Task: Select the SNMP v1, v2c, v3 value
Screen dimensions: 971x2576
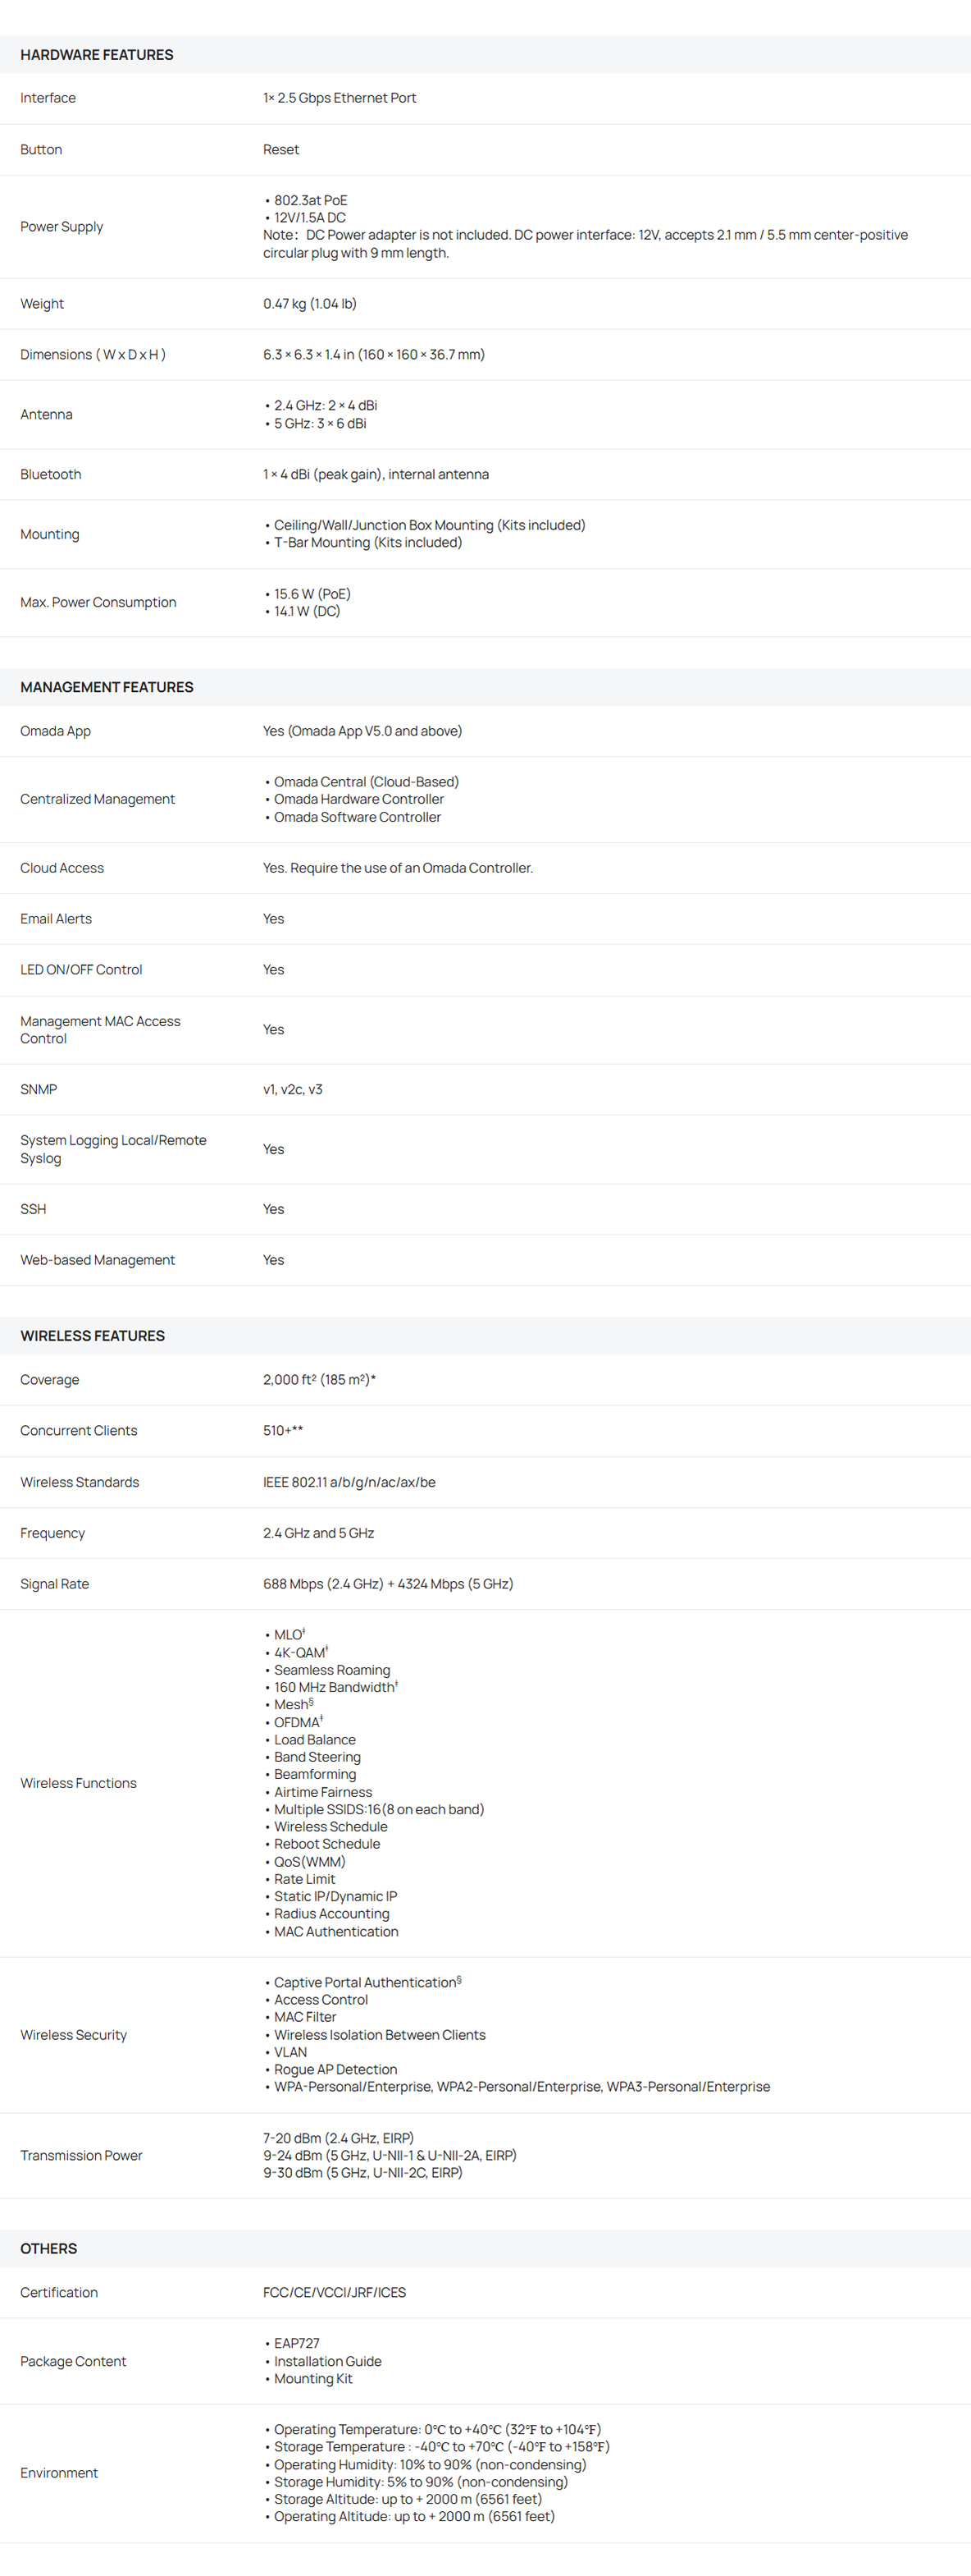Action: click(293, 1089)
